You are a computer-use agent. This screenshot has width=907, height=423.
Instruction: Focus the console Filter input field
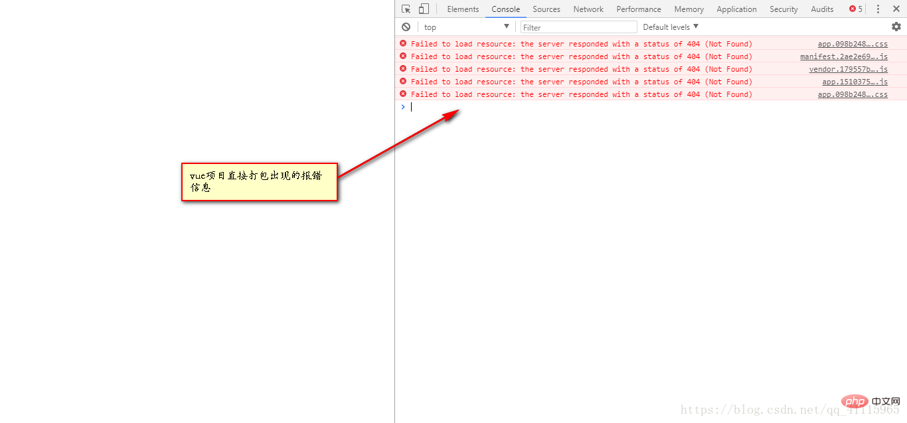579,27
